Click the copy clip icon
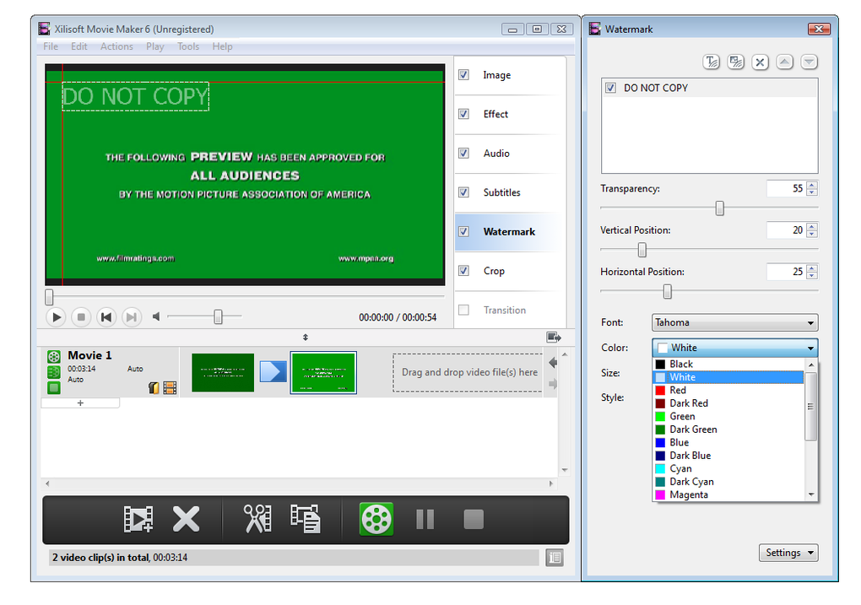861x605 pixels. [305, 519]
